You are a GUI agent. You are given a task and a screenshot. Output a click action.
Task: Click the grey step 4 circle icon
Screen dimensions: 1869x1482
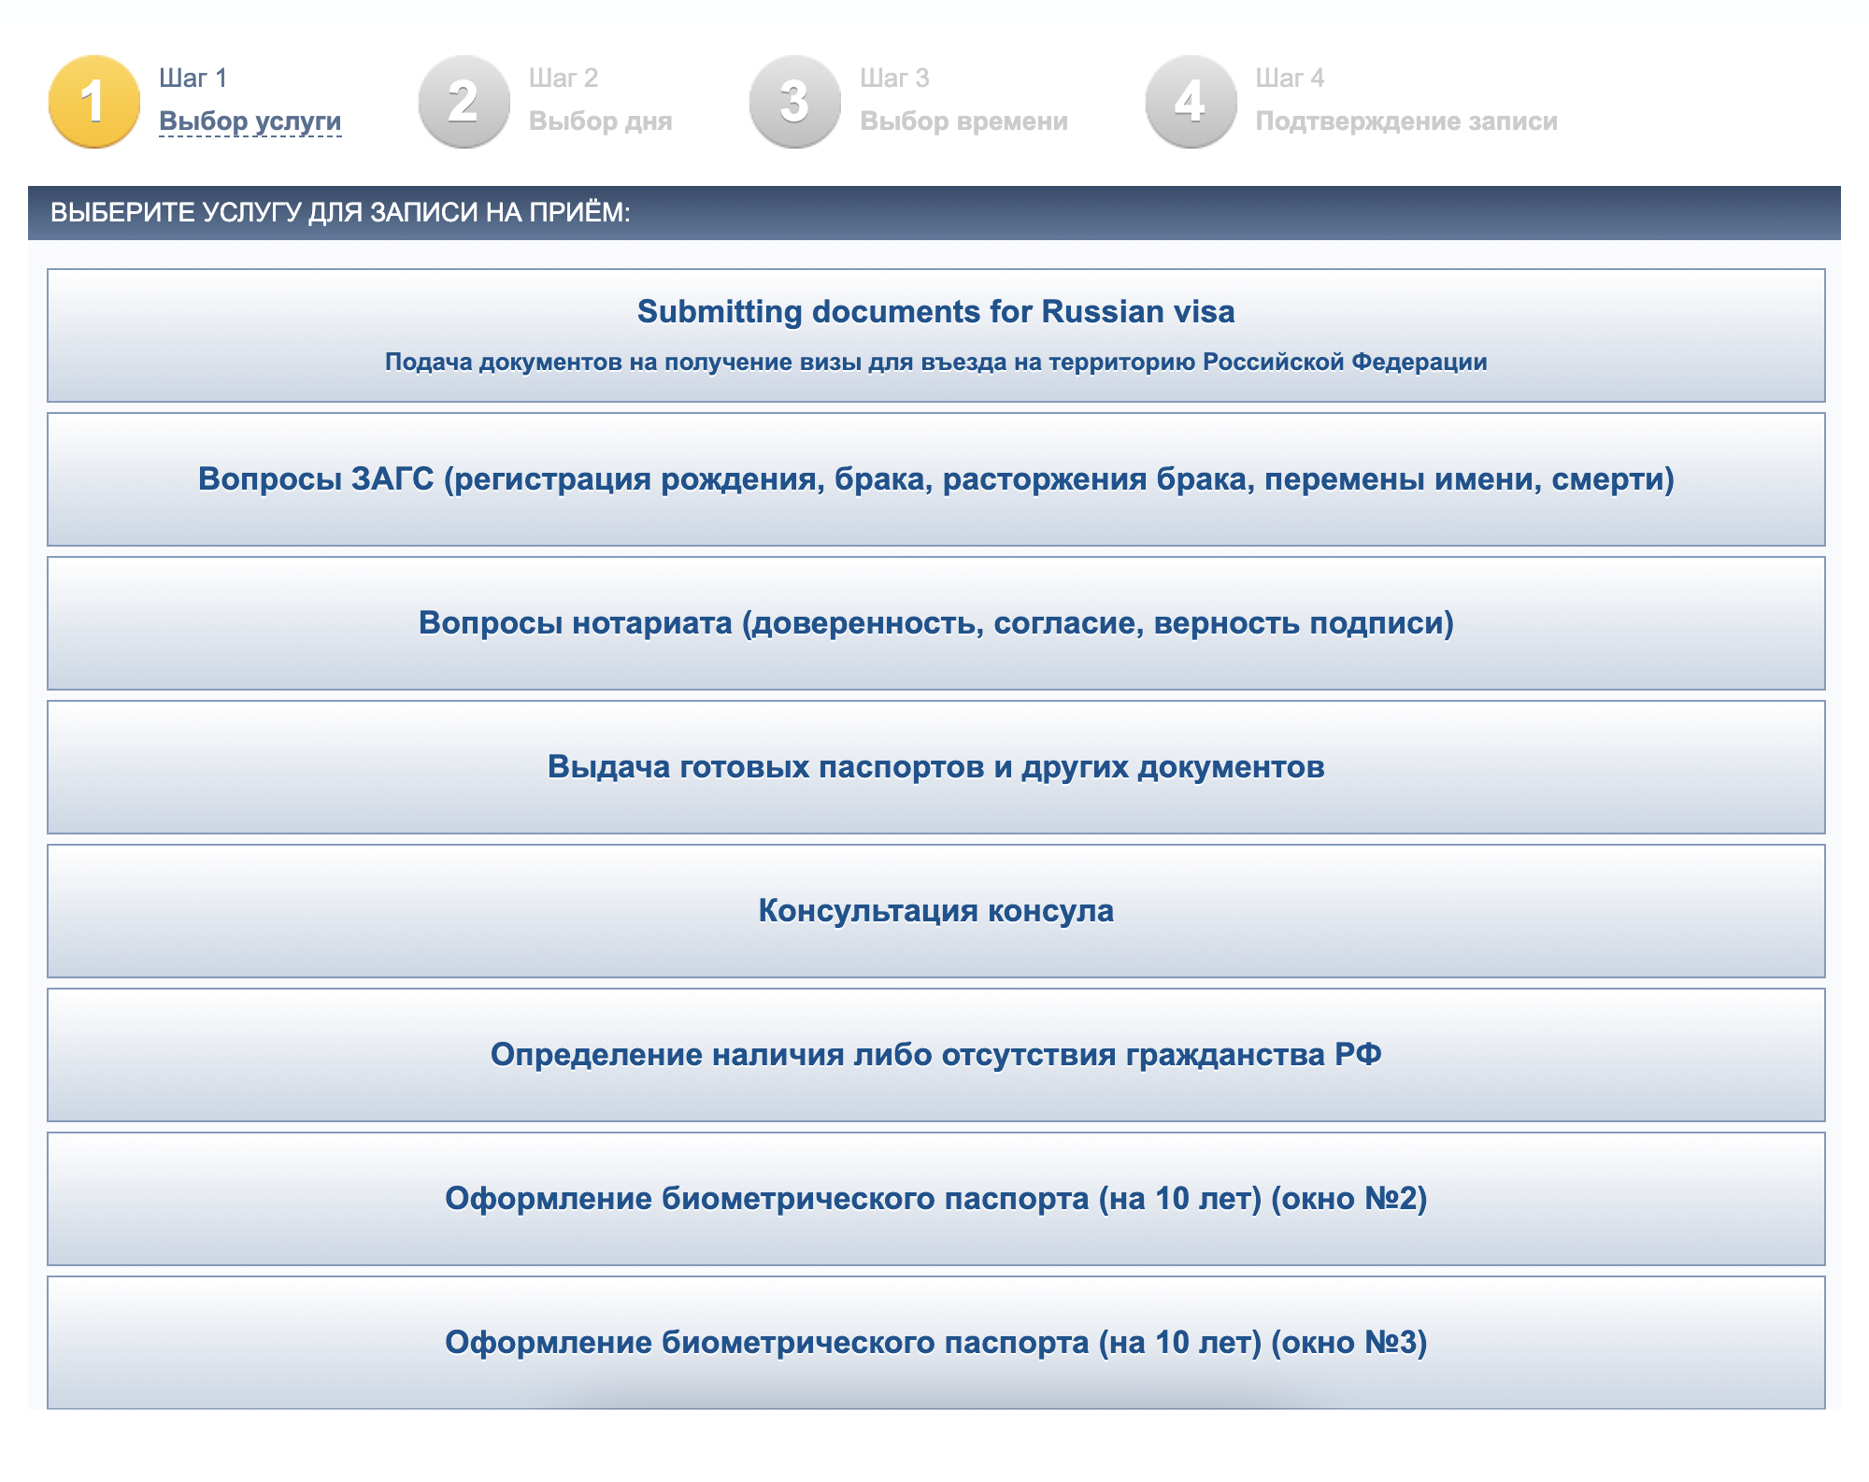[x=1191, y=101]
